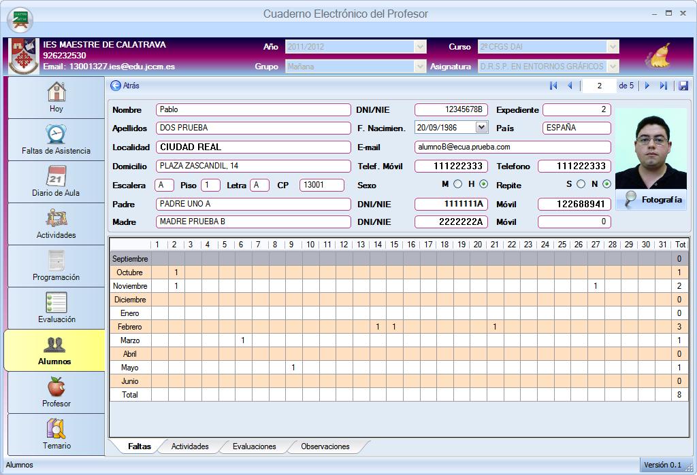
Task: Select Repite S radio button
Action: [x=581, y=183]
